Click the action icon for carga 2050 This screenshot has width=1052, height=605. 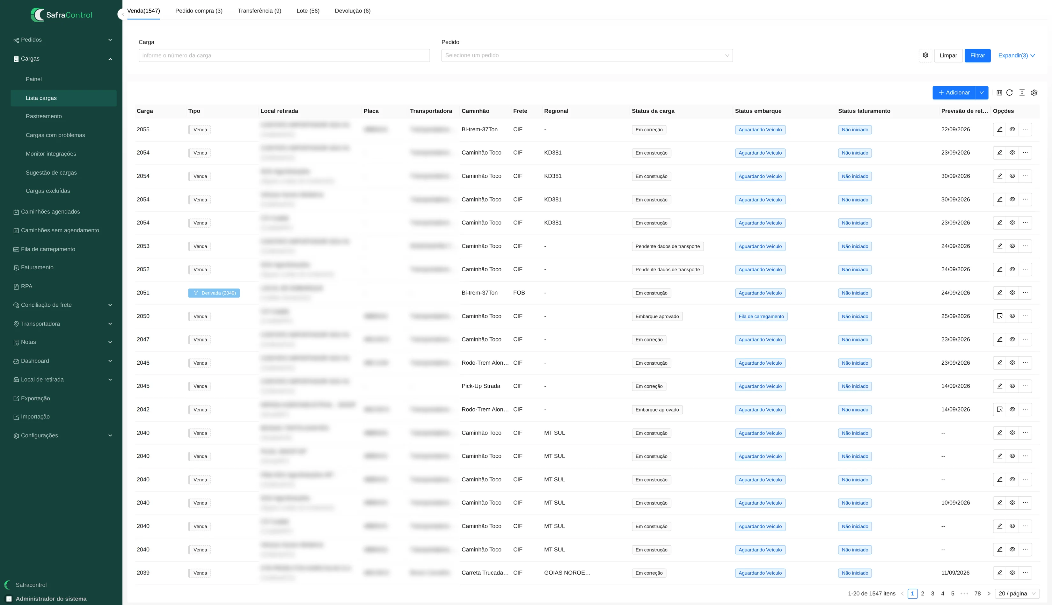pos(1000,316)
